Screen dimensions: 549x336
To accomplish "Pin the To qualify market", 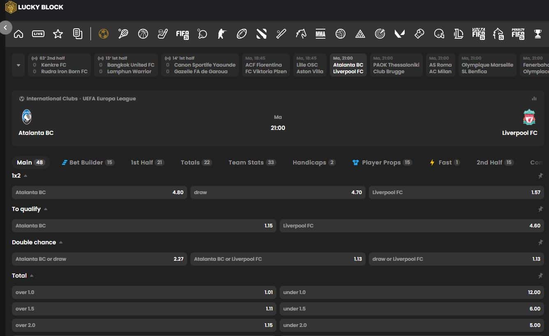I will pyautogui.click(x=540, y=209).
